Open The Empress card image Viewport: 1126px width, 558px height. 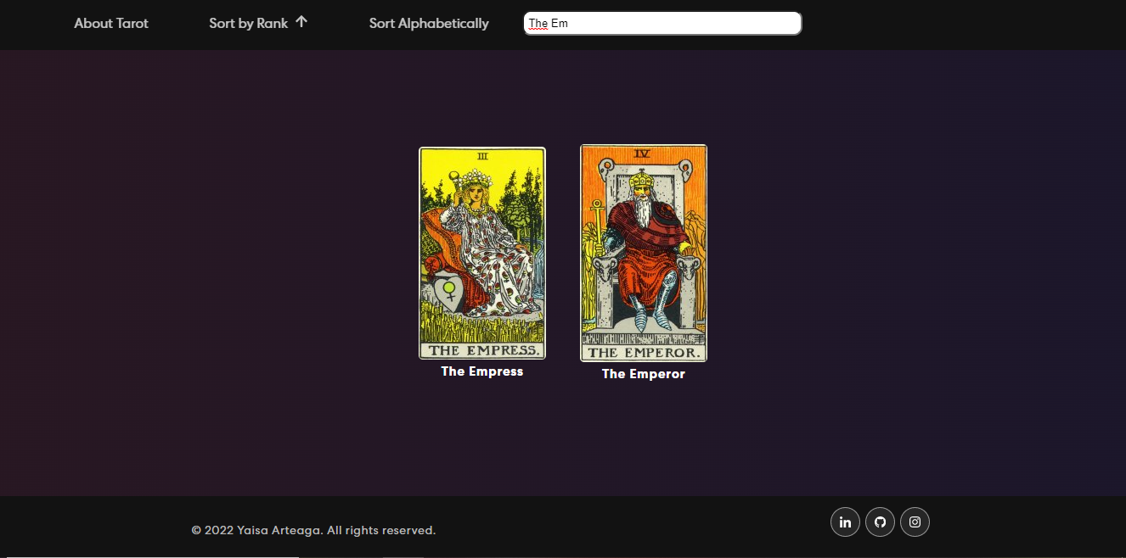pyautogui.click(x=482, y=254)
